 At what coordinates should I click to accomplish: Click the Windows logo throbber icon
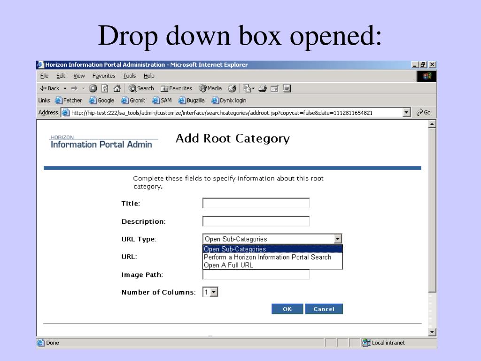point(427,76)
